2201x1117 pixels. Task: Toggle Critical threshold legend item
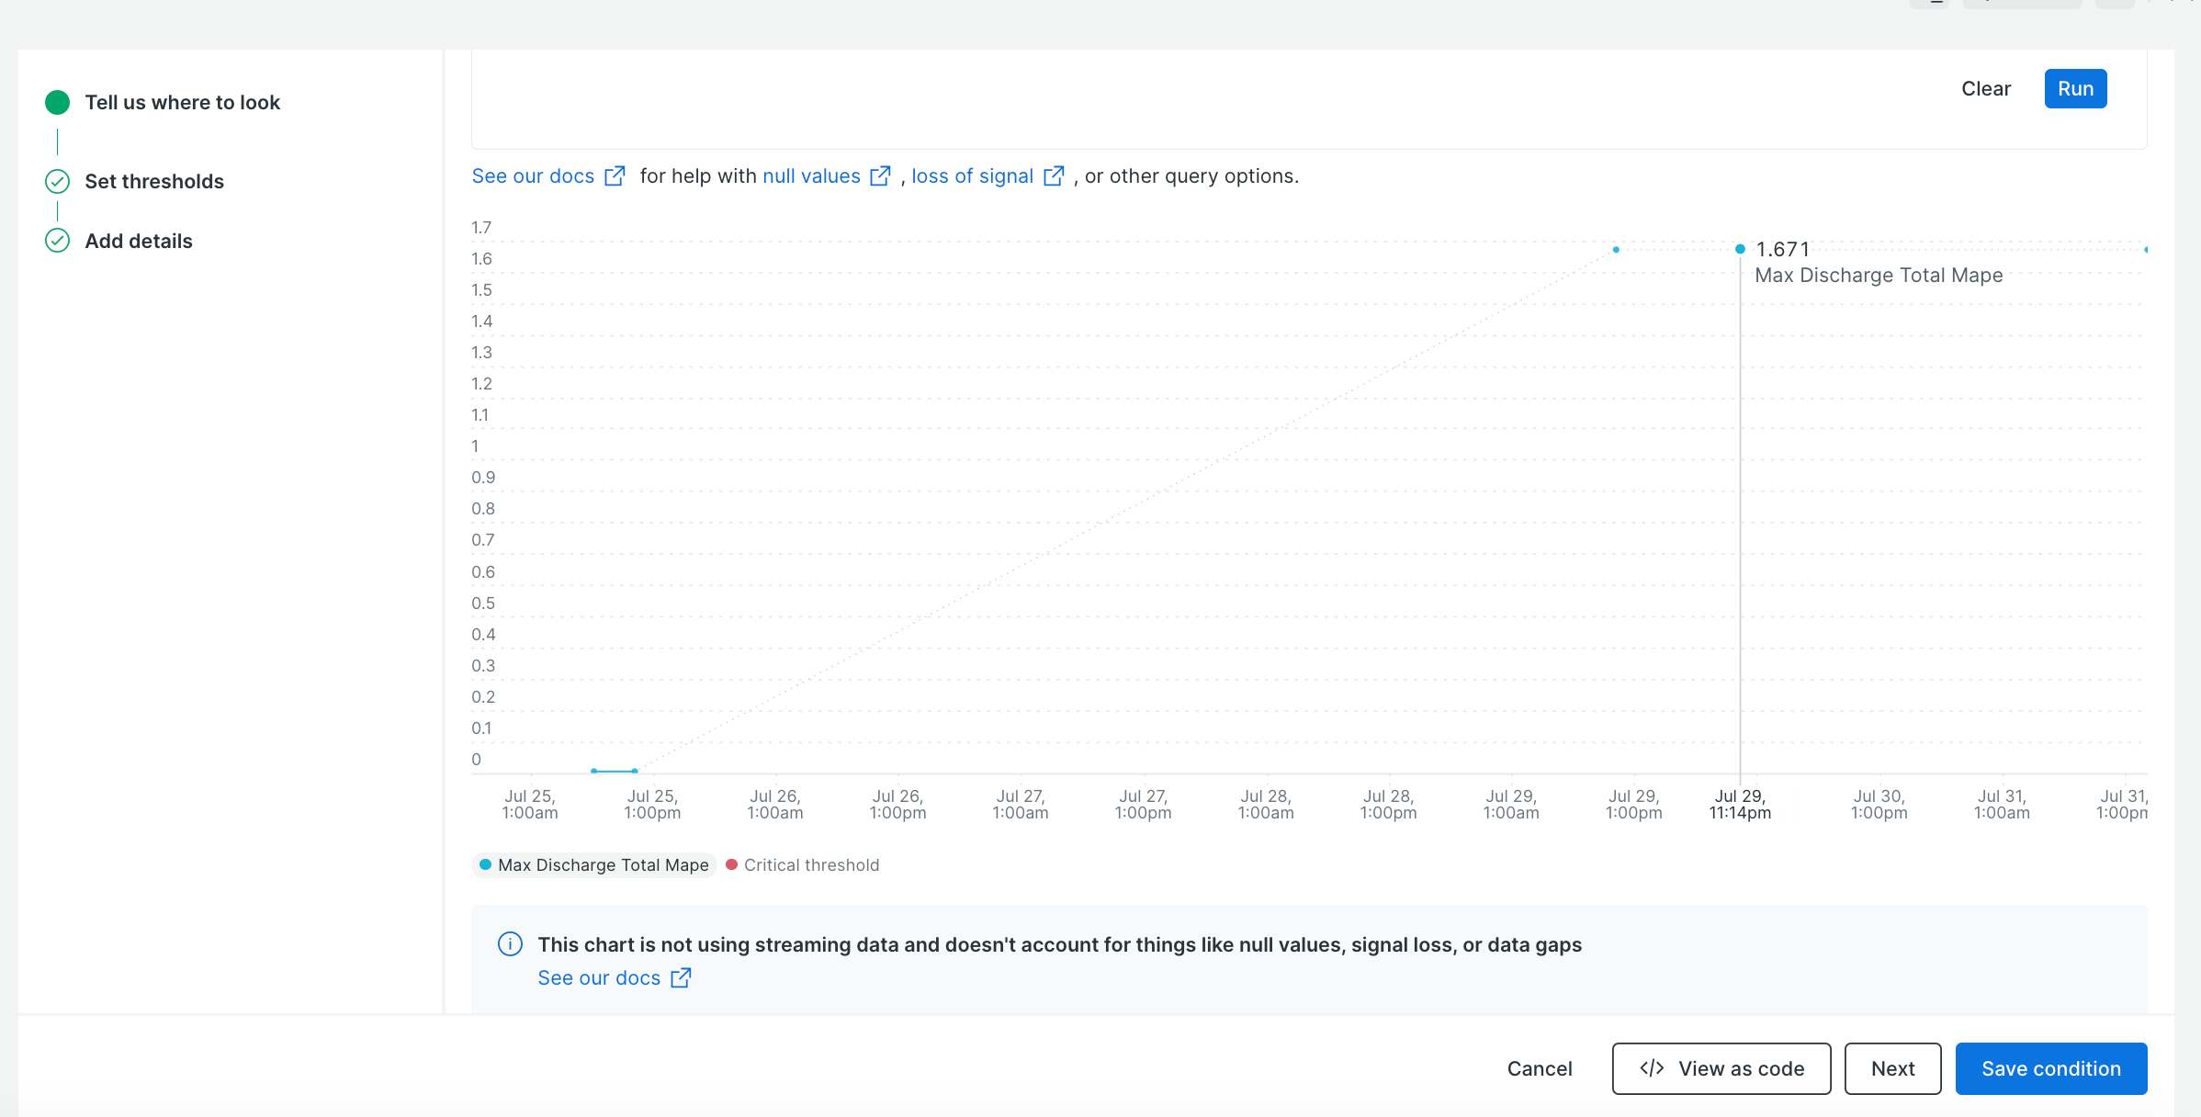(x=802, y=864)
